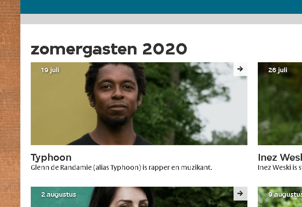The width and height of the screenshot is (302, 207).
Task: Click the orange textured side border
Action: [x=10, y=104]
